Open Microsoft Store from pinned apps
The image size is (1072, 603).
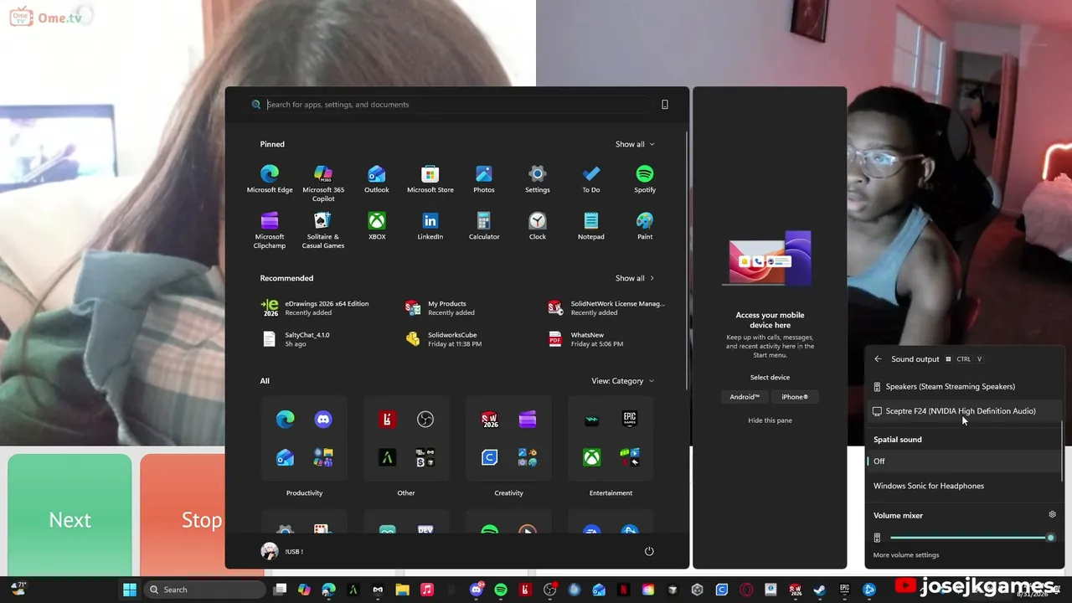(430, 179)
